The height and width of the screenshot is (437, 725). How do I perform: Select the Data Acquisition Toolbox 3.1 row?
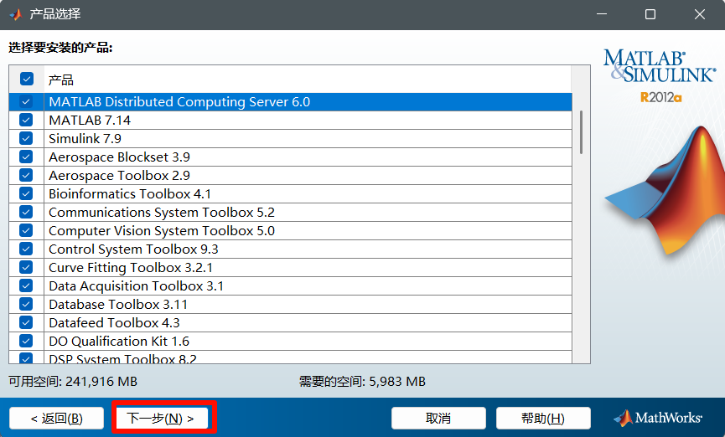point(290,286)
